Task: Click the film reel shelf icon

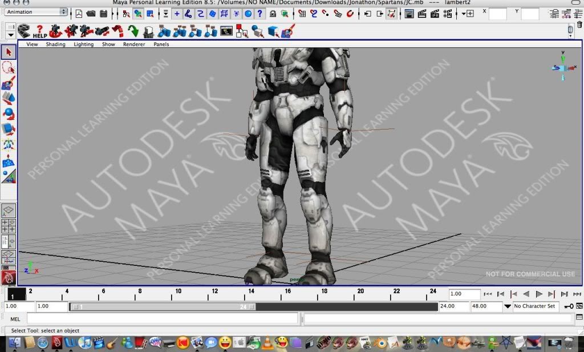Action: pos(24,31)
